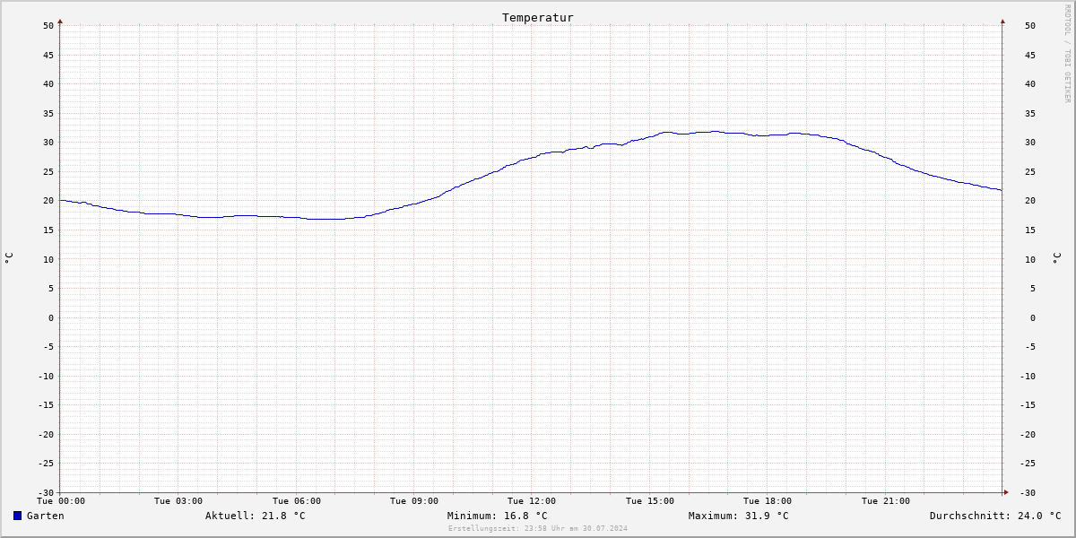
Task: Click the Tue 03:00 x-axis label
Action: (x=178, y=501)
